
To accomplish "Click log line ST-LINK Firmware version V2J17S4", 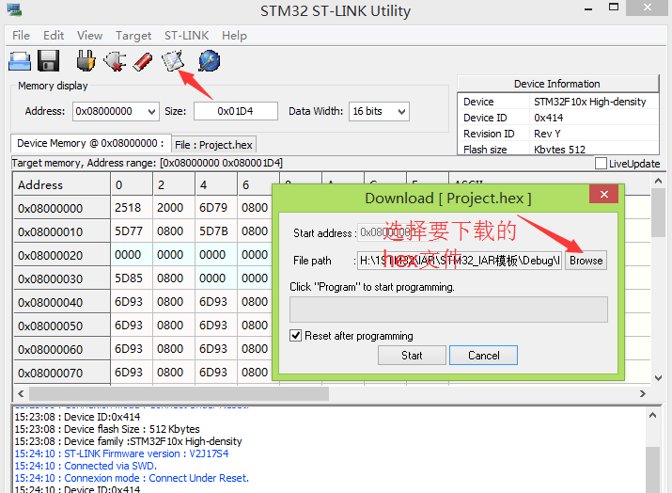I will [121, 453].
